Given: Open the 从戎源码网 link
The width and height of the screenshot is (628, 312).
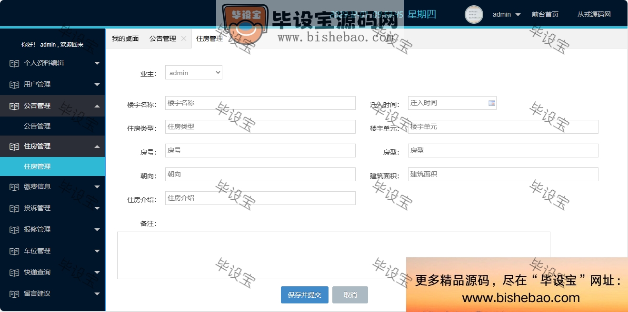Looking at the screenshot, I should pyautogui.click(x=594, y=14).
